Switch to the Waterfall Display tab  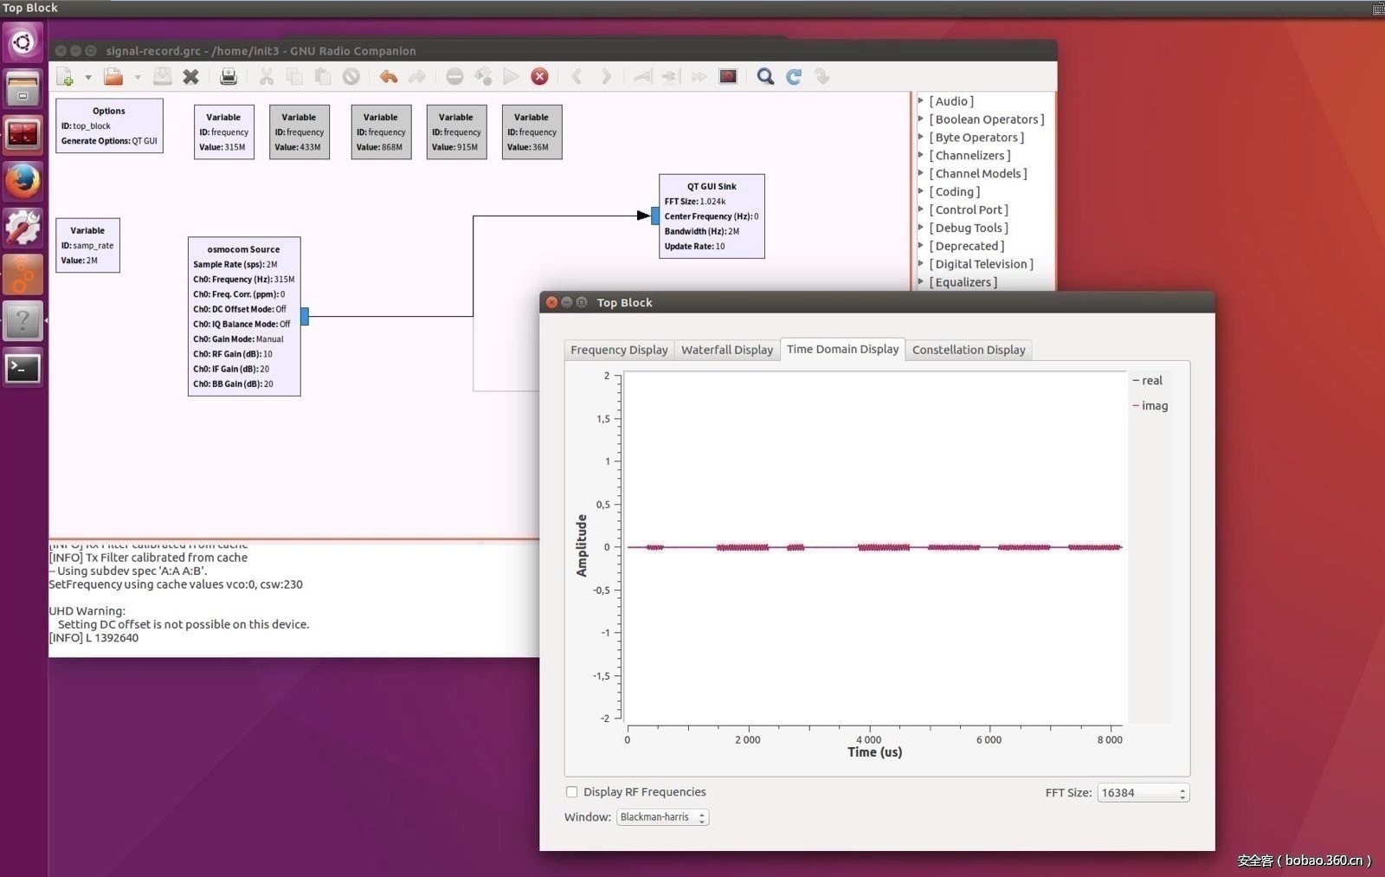point(726,350)
